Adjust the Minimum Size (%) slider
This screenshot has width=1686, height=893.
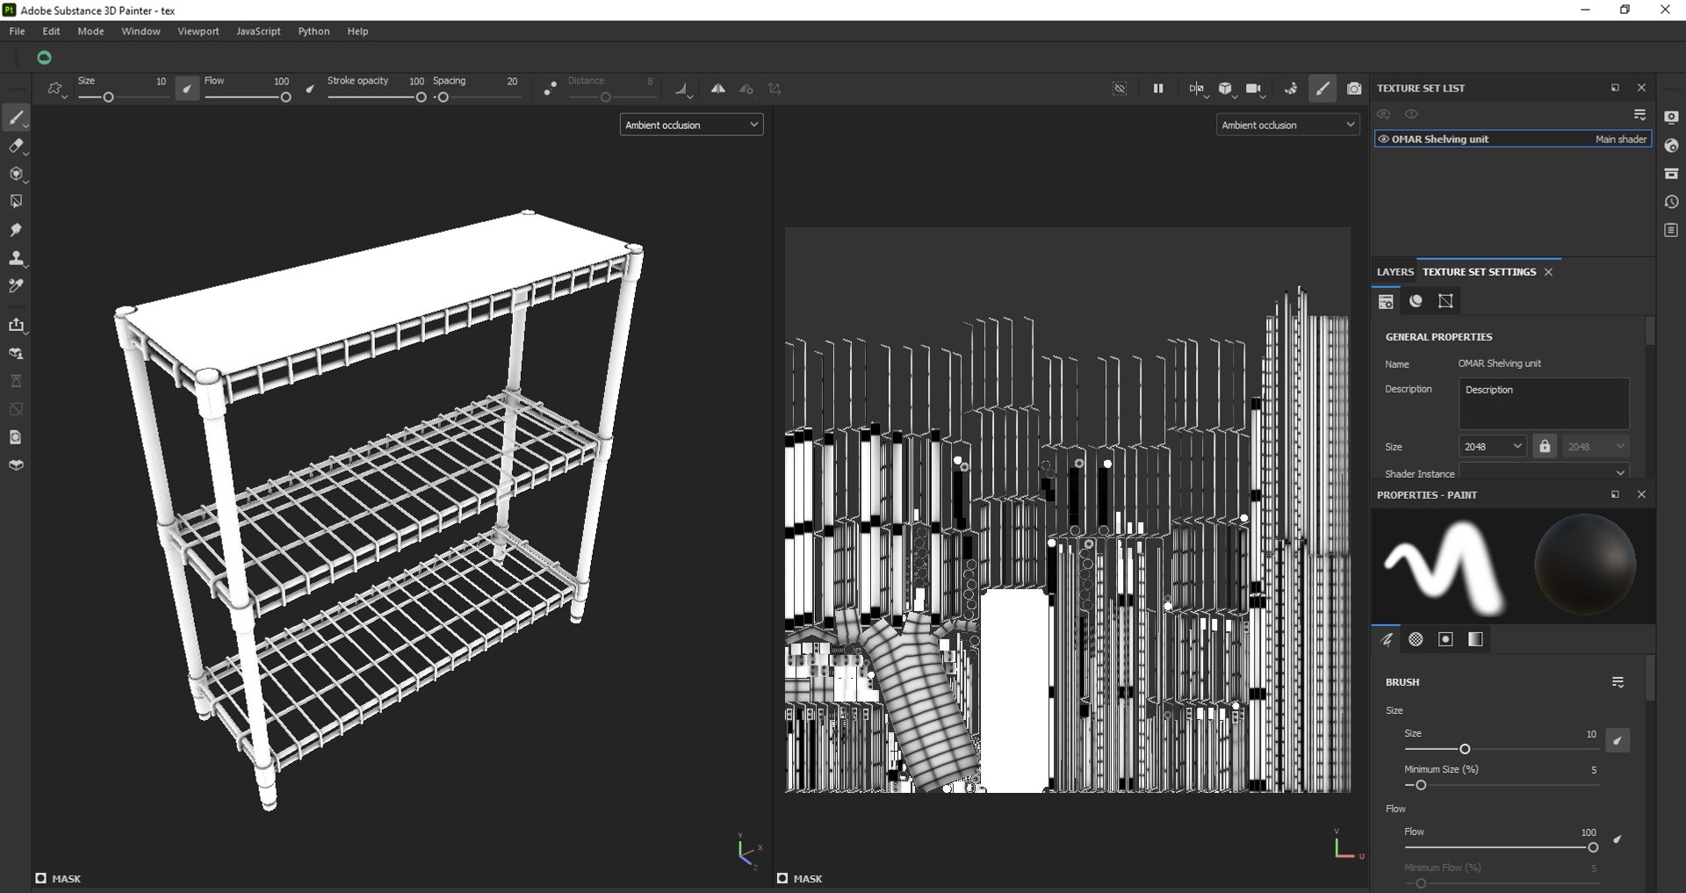pyautogui.click(x=1501, y=785)
